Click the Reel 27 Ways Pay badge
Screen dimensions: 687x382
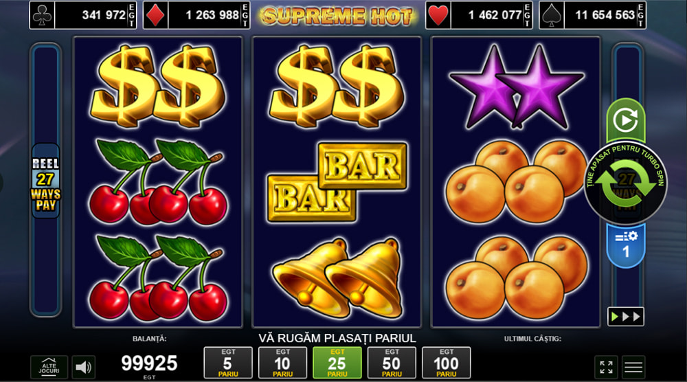pos(45,181)
